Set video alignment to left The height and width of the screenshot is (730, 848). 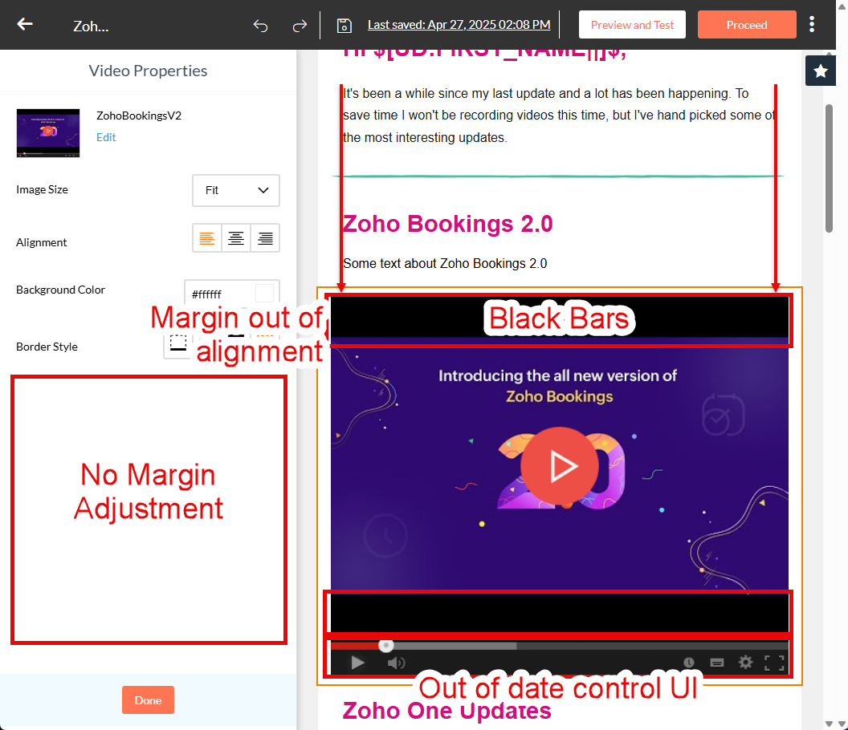pos(206,238)
